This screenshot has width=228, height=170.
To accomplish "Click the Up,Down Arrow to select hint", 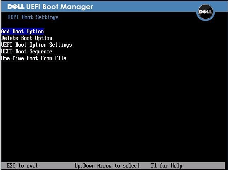I will click(x=107, y=166).
